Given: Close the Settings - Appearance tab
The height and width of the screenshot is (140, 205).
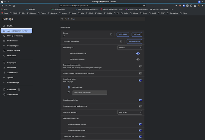Looking at the screenshot, I should coord(172,10).
